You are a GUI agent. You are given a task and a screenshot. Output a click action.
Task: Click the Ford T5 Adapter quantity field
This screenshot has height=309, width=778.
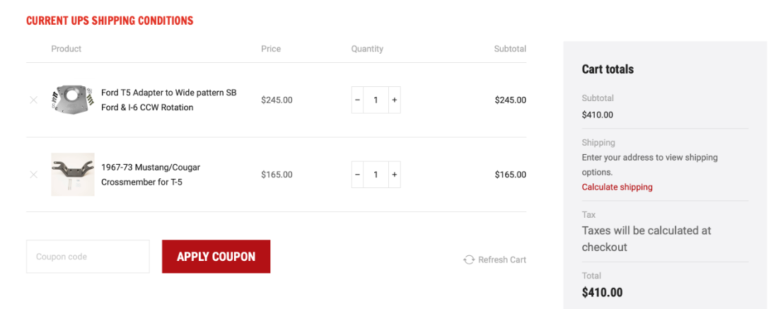pyautogui.click(x=376, y=100)
